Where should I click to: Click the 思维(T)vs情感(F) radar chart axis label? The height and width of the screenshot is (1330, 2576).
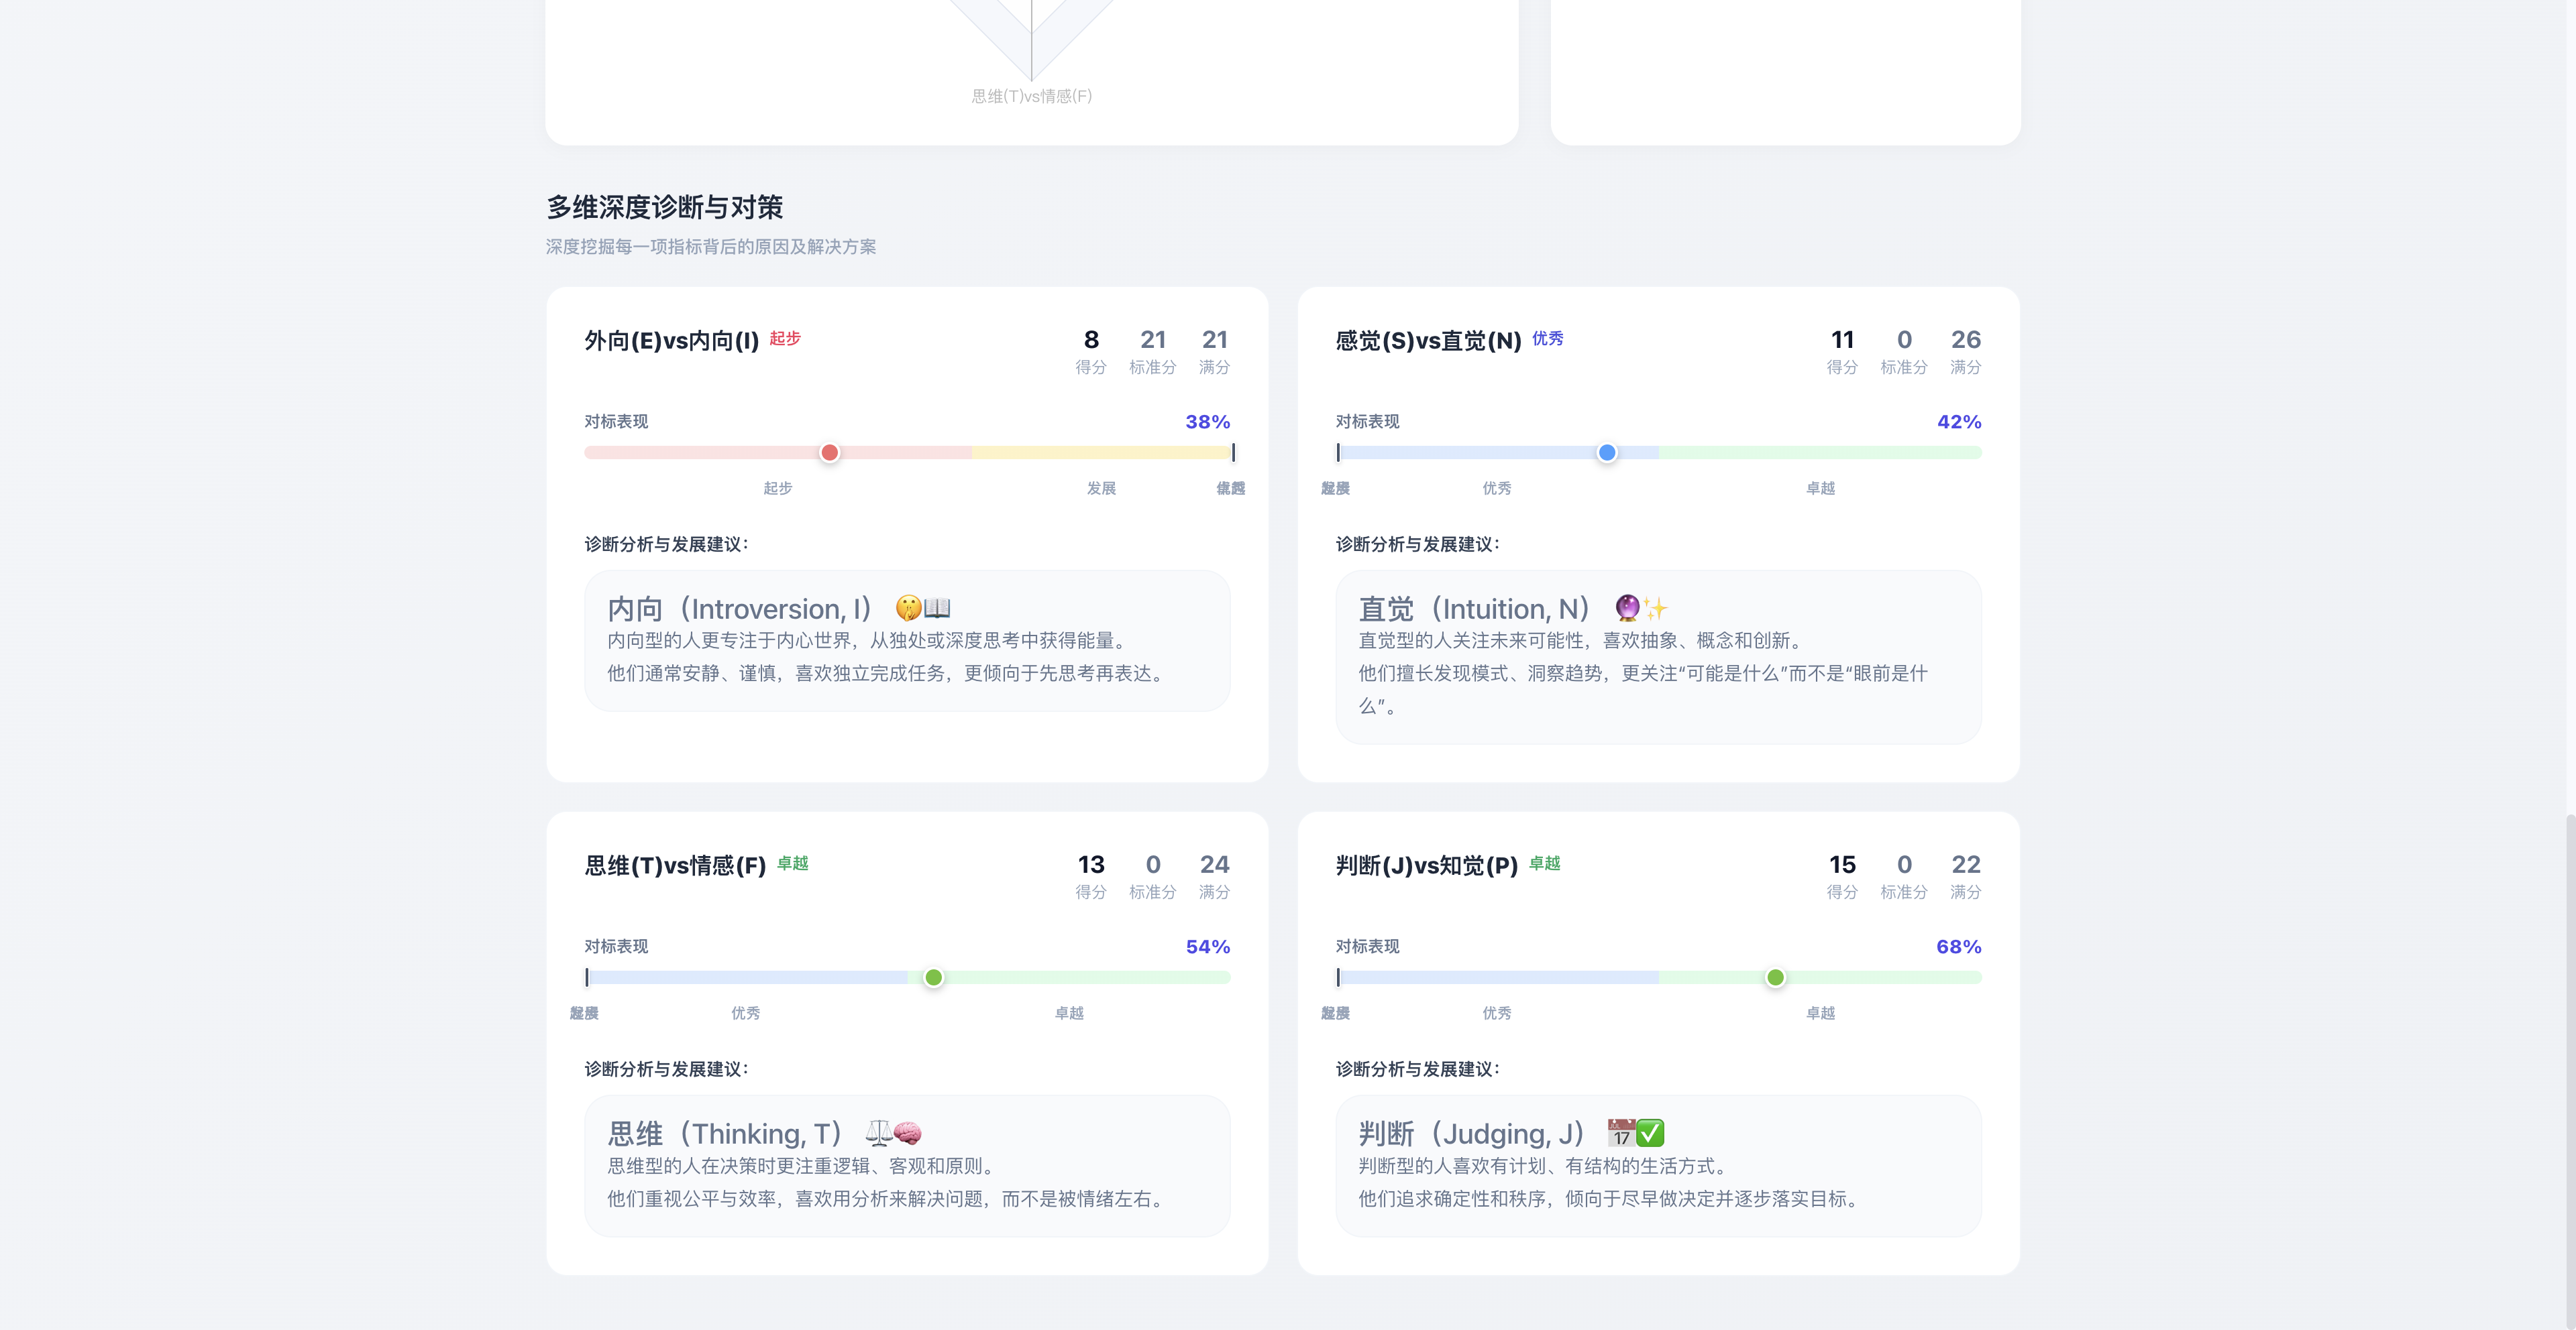(x=1032, y=96)
